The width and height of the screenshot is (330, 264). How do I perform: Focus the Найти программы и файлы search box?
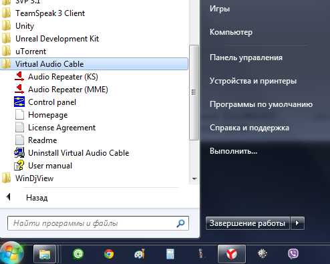point(98,223)
